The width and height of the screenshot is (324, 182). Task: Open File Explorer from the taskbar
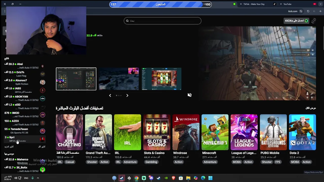pyautogui.click(x=188, y=178)
